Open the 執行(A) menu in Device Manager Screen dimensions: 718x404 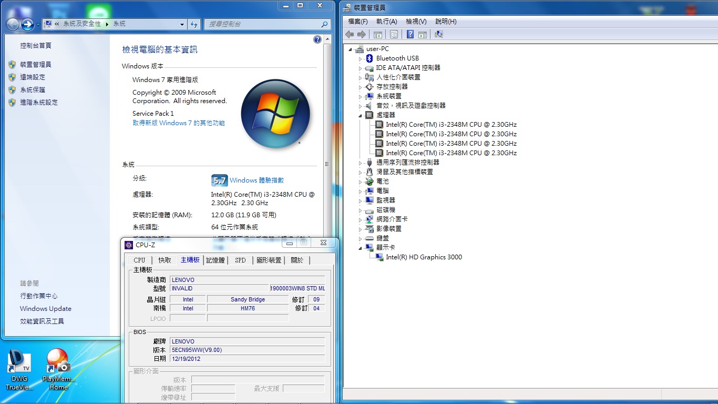coord(387,22)
